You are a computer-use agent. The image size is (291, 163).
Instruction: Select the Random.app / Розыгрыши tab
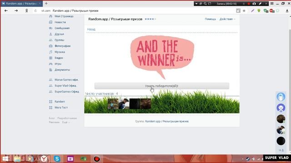coord(21,3)
